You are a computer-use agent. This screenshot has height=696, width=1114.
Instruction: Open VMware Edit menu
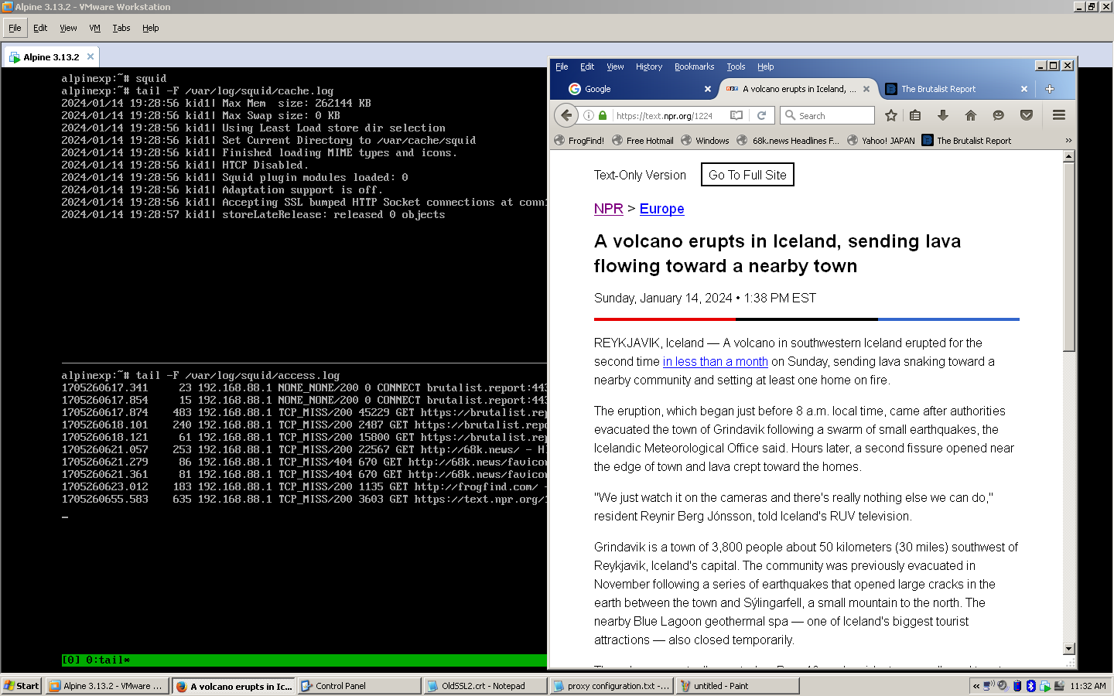coord(40,28)
